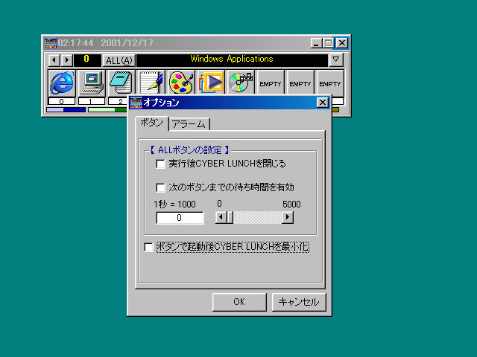Click the wait time slider thumb
The height and width of the screenshot is (357, 477).
coord(230,217)
